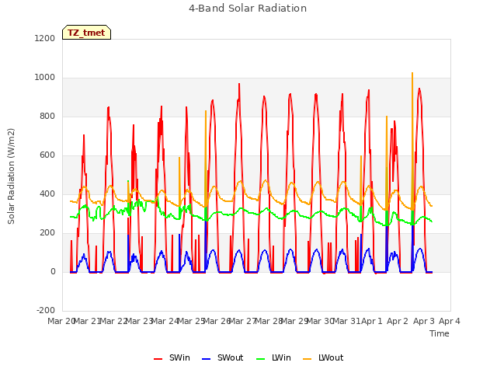The image size is (497, 373).
Task: Click the Solar Radiation (W/m2) axis title
Action: (11, 176)
